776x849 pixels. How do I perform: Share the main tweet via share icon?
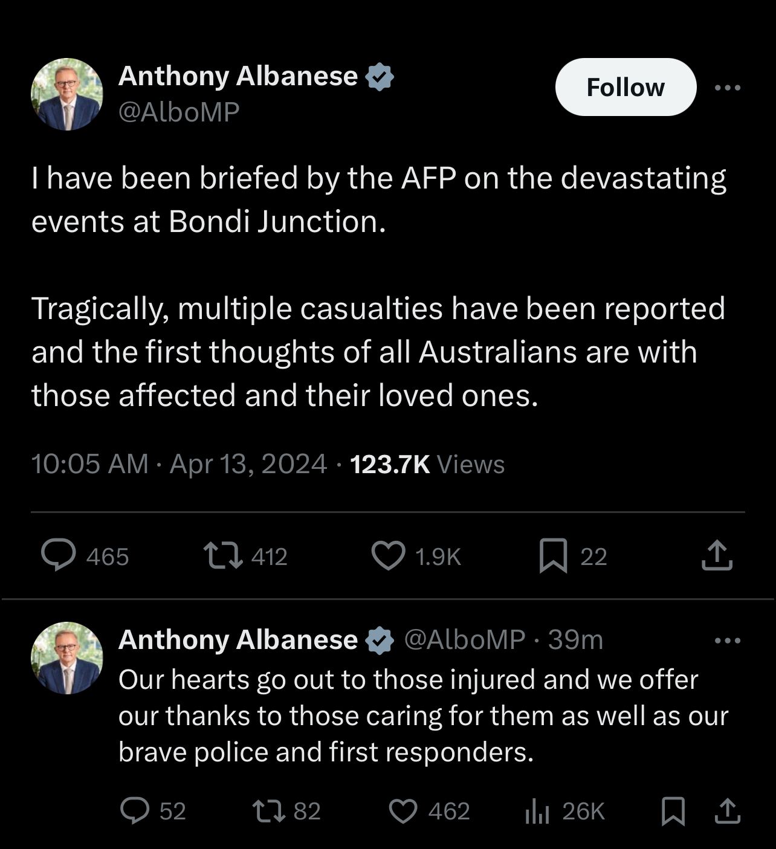click(717, 555)
